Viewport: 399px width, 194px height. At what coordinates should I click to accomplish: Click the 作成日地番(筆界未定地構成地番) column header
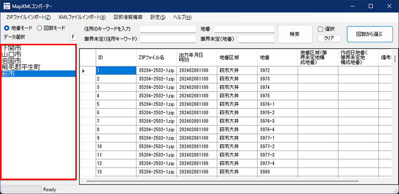358,58
